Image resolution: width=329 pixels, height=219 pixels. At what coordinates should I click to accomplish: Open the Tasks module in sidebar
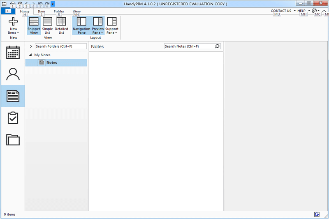coord(13,118)
